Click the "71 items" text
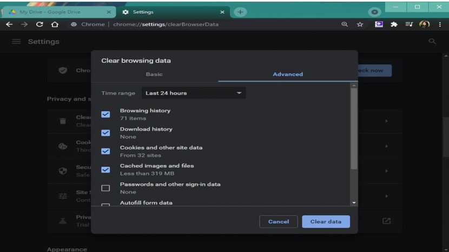 click(133, 118)
